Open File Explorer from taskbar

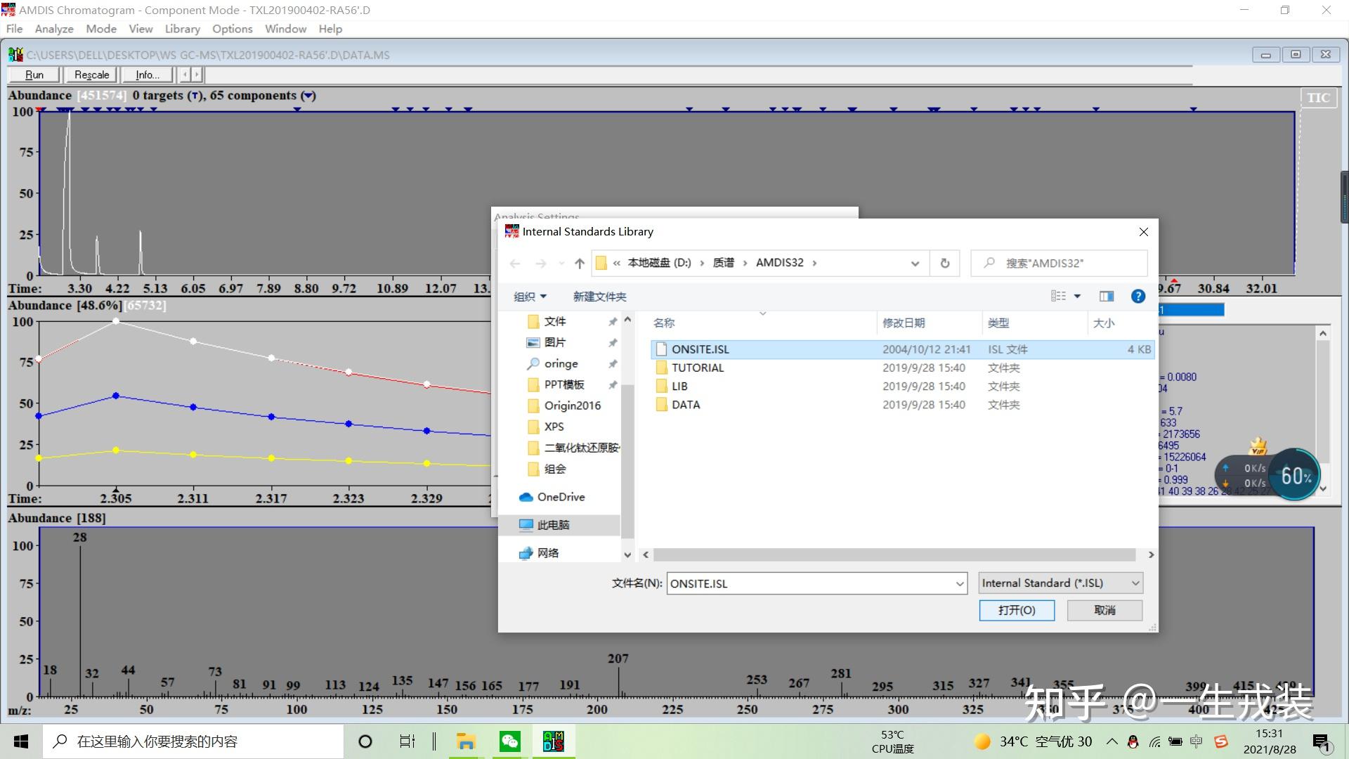click(x=466, y=741)
